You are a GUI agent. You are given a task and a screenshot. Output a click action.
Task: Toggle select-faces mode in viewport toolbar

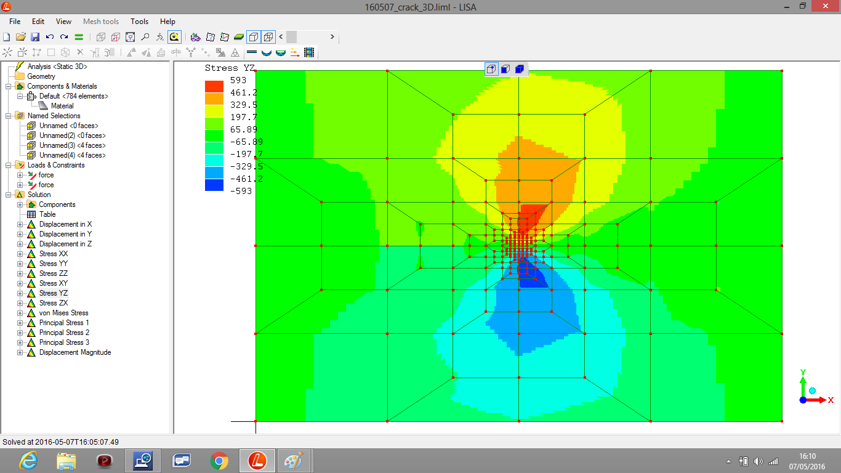tap(505, 69)
